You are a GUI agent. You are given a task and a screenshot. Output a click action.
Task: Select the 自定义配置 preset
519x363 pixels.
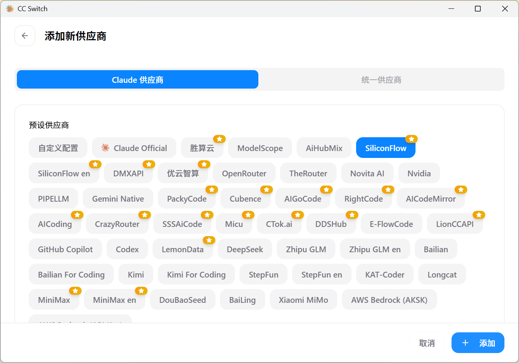click(x=58, y=148)
